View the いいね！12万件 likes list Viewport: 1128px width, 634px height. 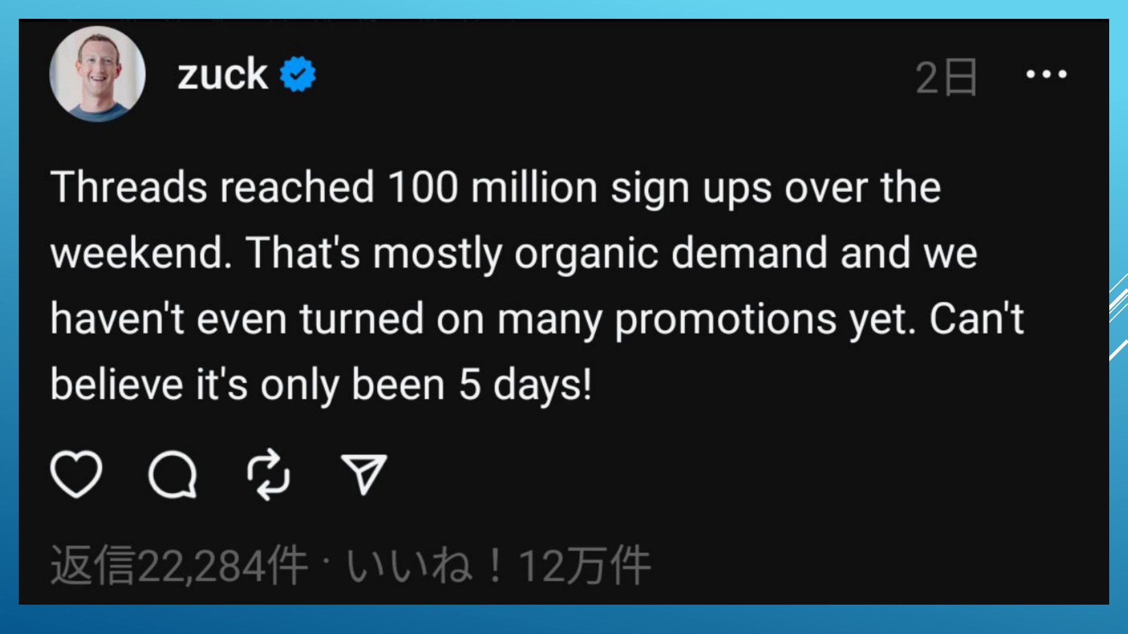coord(498,565)
